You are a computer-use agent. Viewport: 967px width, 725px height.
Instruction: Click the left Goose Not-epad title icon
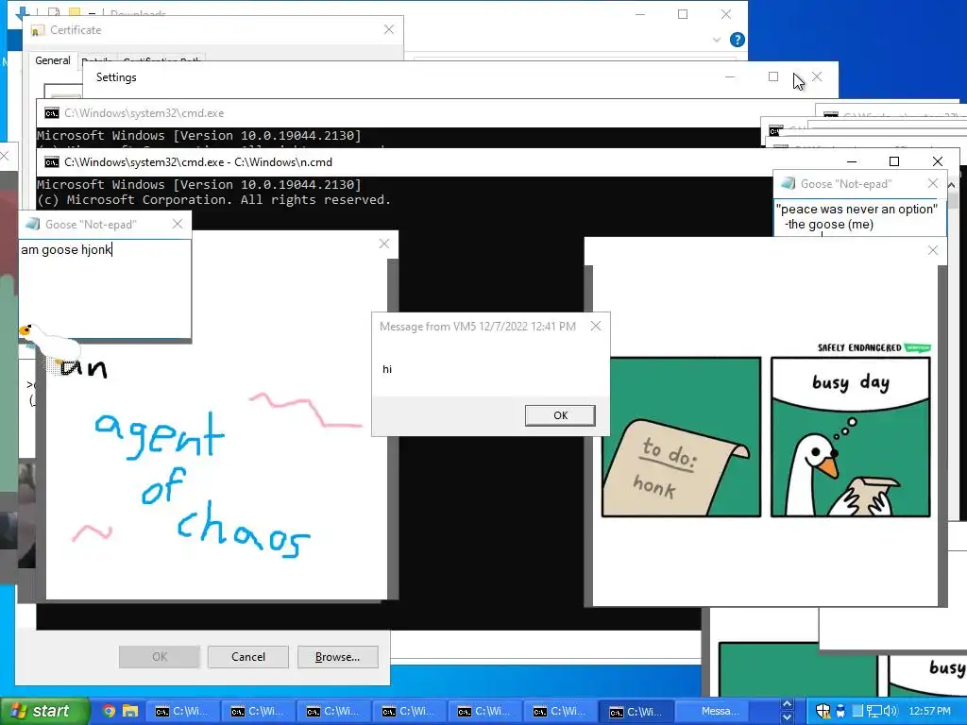pos(33,225)
